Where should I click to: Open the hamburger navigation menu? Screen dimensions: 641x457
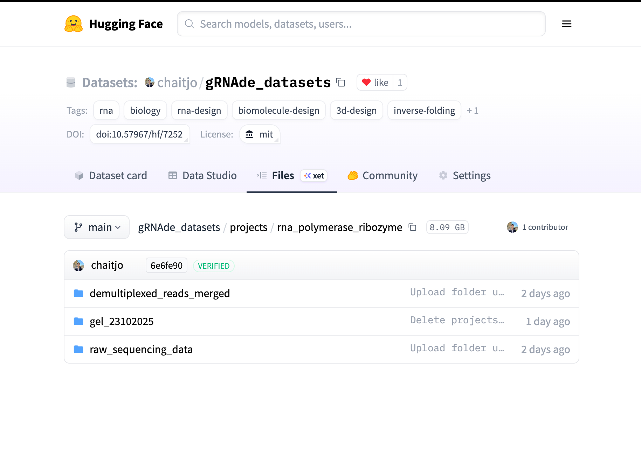coord(566,24)
